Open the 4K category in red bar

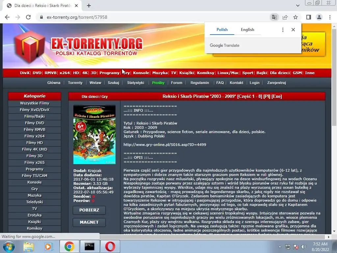tap(85, 73)
